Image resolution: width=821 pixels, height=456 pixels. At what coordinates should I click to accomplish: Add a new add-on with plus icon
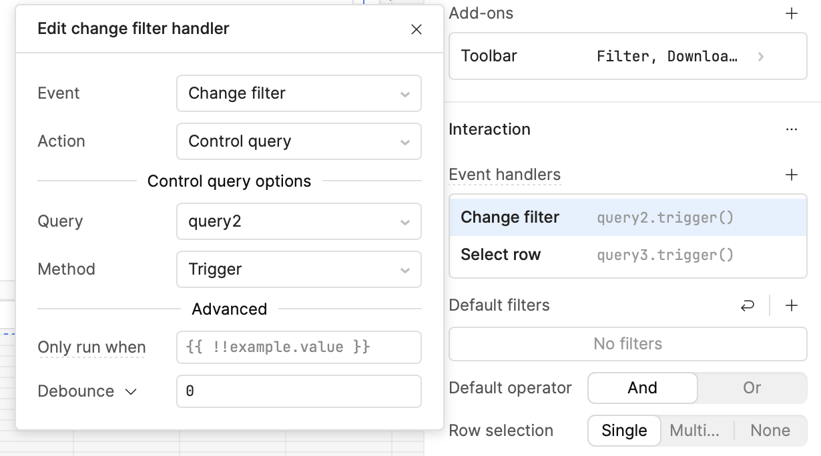click(x=792, y=13)
